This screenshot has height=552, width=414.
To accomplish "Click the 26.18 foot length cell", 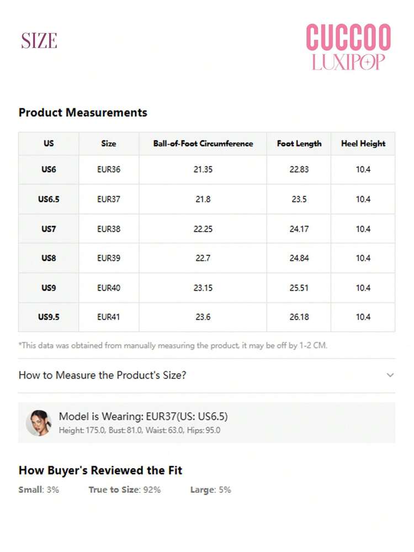I will click(x=299, y=317).
